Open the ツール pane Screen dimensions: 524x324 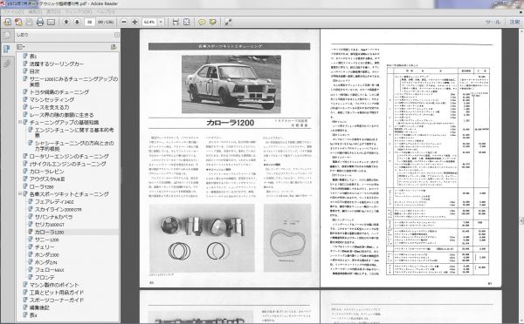pyautogui.click(x=493, y=22)
